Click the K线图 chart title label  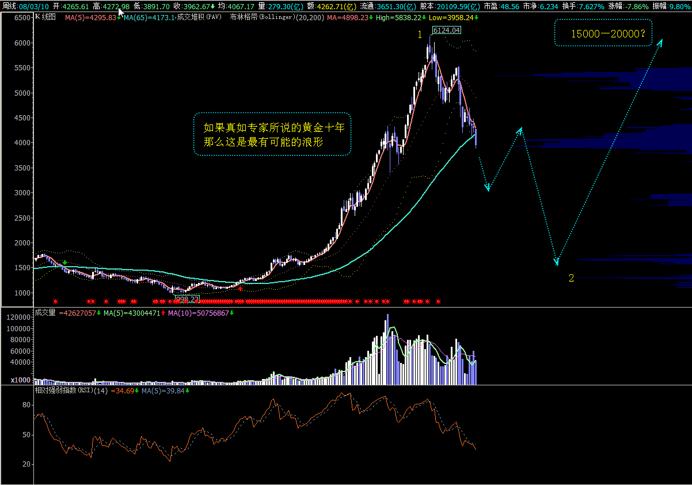pos(45,17)
